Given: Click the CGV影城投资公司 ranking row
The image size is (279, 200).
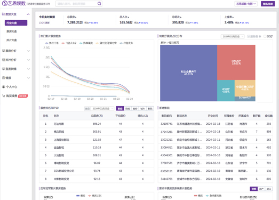Looking at the screenshot, I should click(x=97, y=171).
